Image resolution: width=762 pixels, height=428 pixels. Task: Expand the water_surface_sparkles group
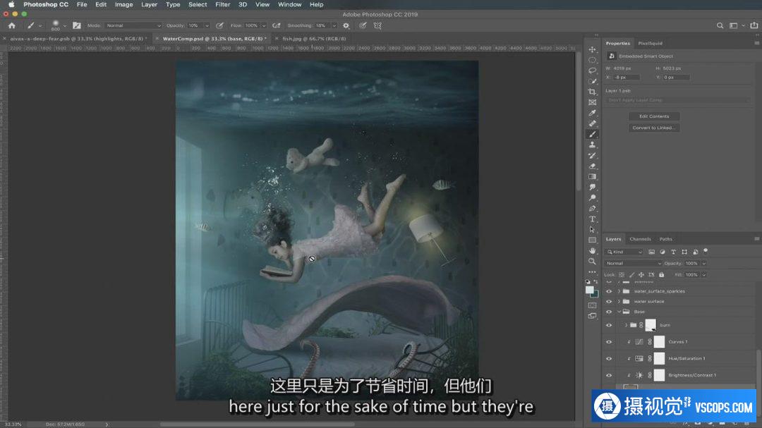[619, 291]
